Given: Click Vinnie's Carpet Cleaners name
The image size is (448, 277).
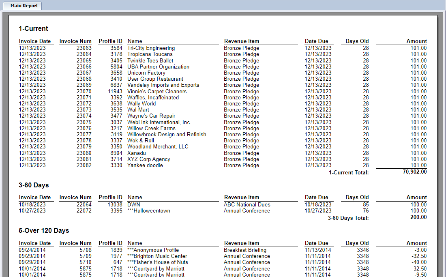Looking at the screenshot, I should coord(157,92).
